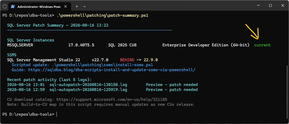Image resolution: width=289 pixels, height=124 pixels.
Task: Minimize the terminal window
Action: (258, 5)
